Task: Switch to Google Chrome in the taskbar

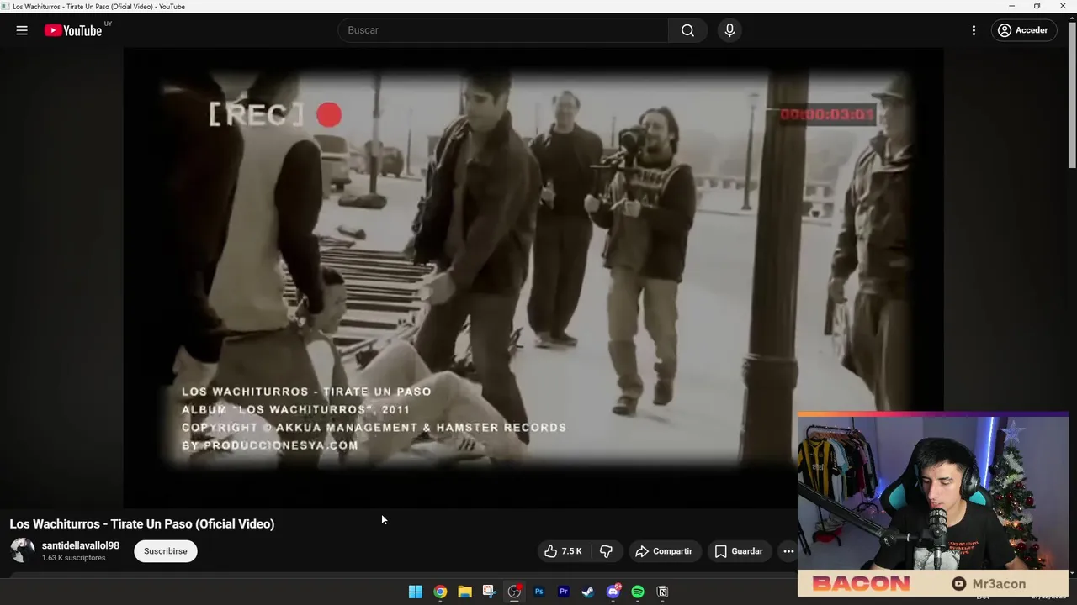Action: click(x=440, y=592)
